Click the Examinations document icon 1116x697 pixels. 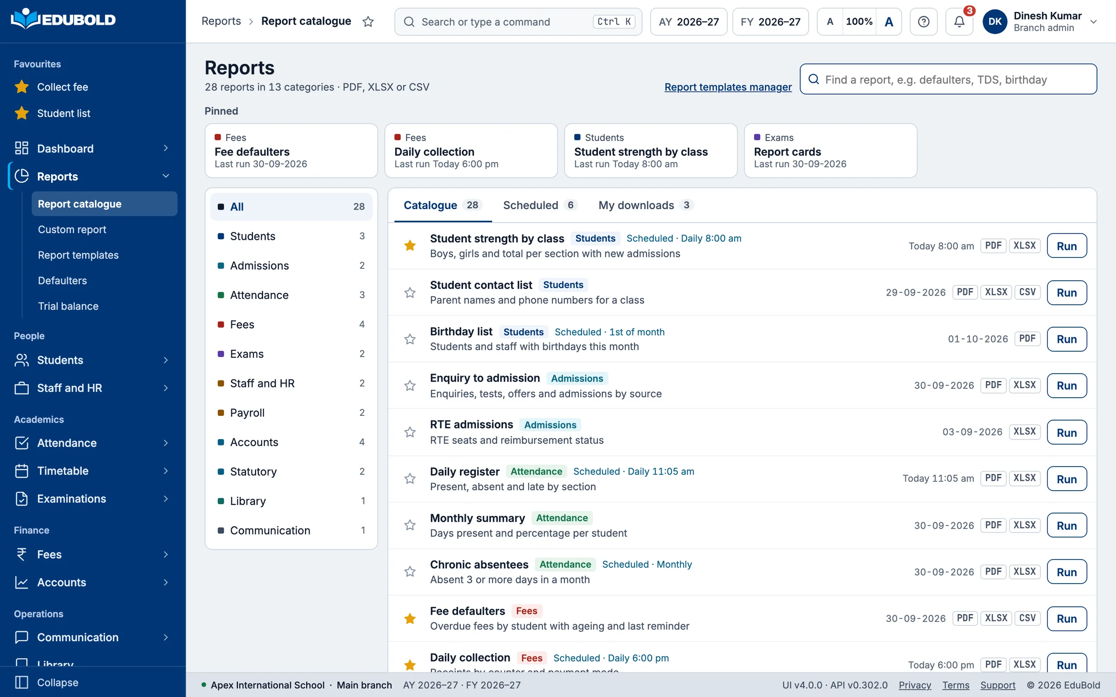pyautogui.click(x=21, y=499)
